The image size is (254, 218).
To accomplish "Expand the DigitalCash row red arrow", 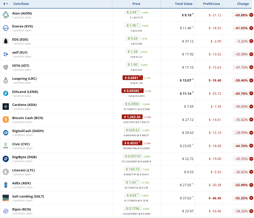I will (x=251, y=133).
